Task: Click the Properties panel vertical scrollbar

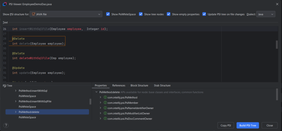Action: coord(277,94)
